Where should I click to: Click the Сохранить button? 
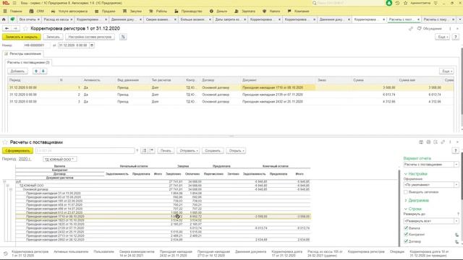point(213,151)
